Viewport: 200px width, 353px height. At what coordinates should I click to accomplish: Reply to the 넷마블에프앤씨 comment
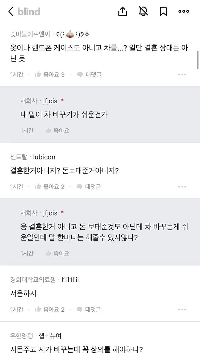click(89, 75)
